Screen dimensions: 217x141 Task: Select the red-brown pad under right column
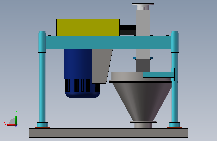point(174,128)
